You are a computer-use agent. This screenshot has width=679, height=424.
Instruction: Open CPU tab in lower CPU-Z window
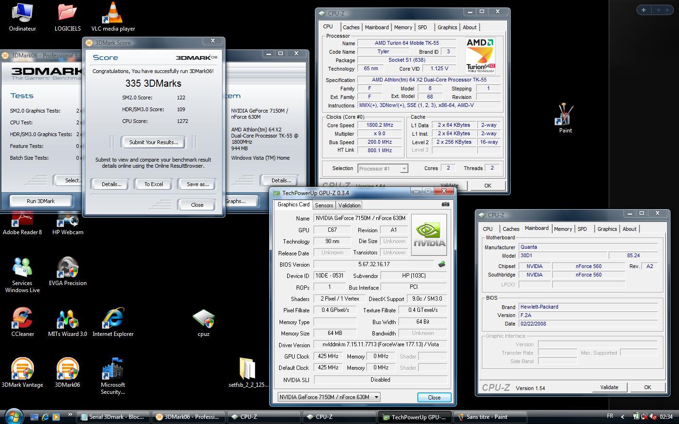(488, 229)
